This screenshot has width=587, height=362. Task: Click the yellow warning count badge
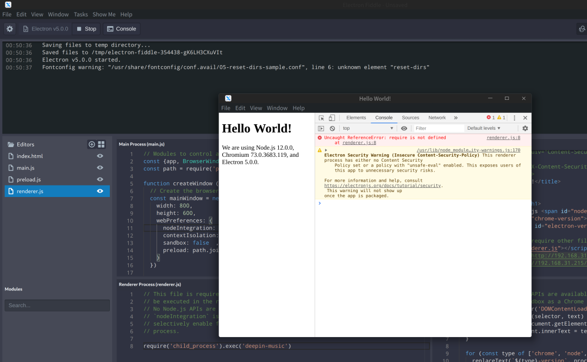coord(501,117)
